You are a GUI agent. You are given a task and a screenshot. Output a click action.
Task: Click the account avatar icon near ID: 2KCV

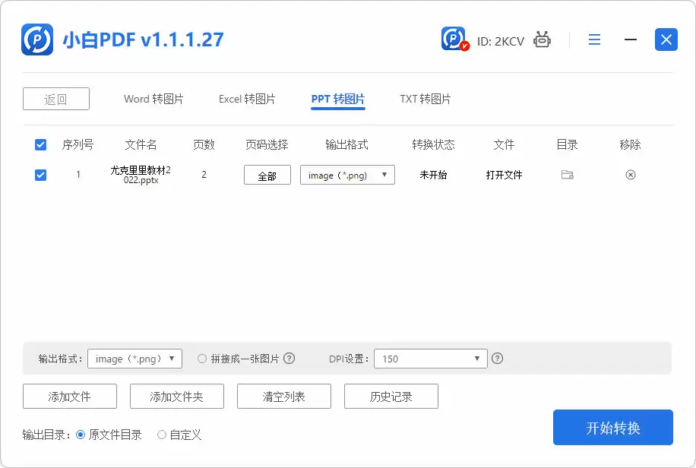[453, 40]
